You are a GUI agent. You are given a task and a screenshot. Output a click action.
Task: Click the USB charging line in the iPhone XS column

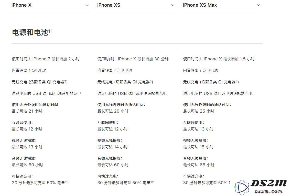[132, 93]
